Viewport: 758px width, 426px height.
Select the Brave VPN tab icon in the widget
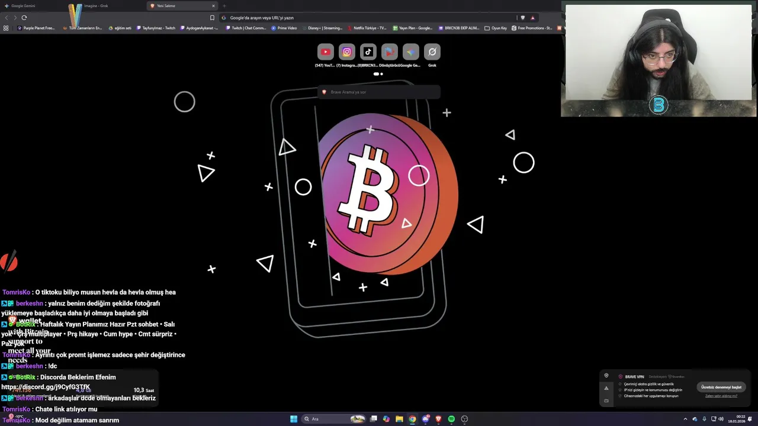pos(606,376)
